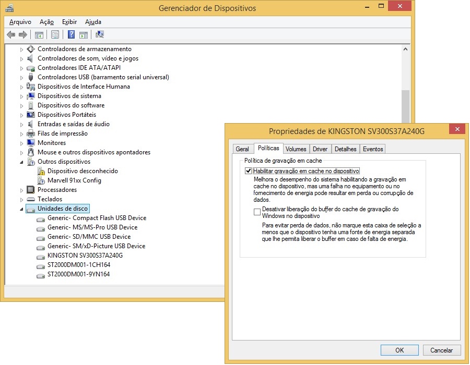Select the Dispositivos de sistema icon
Viewport: 470px width, 365px height.
pyautogui.click(x=31, y=96)
